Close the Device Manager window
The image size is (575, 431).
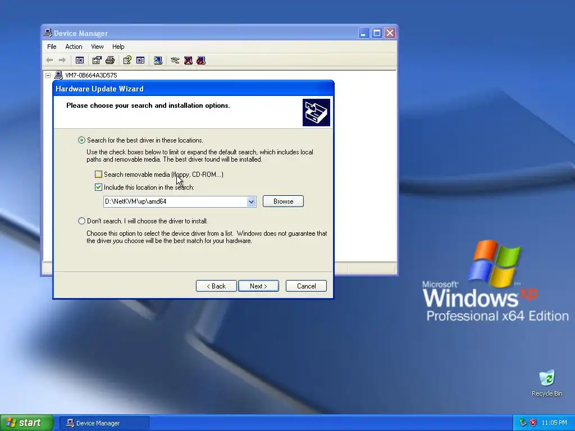[390, 33]
